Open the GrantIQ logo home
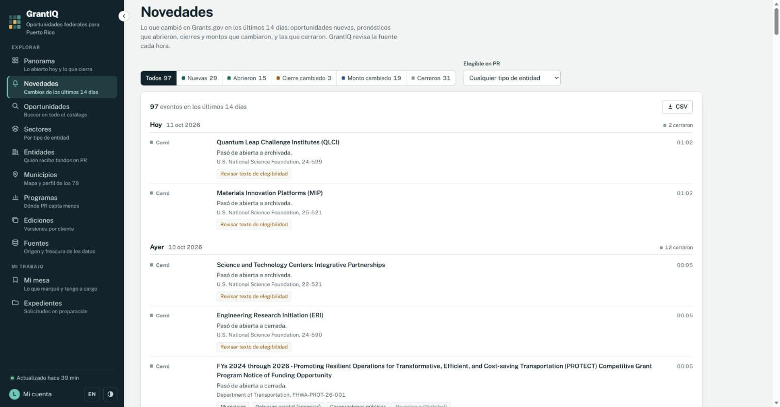The image size is (780, 407). (15, 22)
